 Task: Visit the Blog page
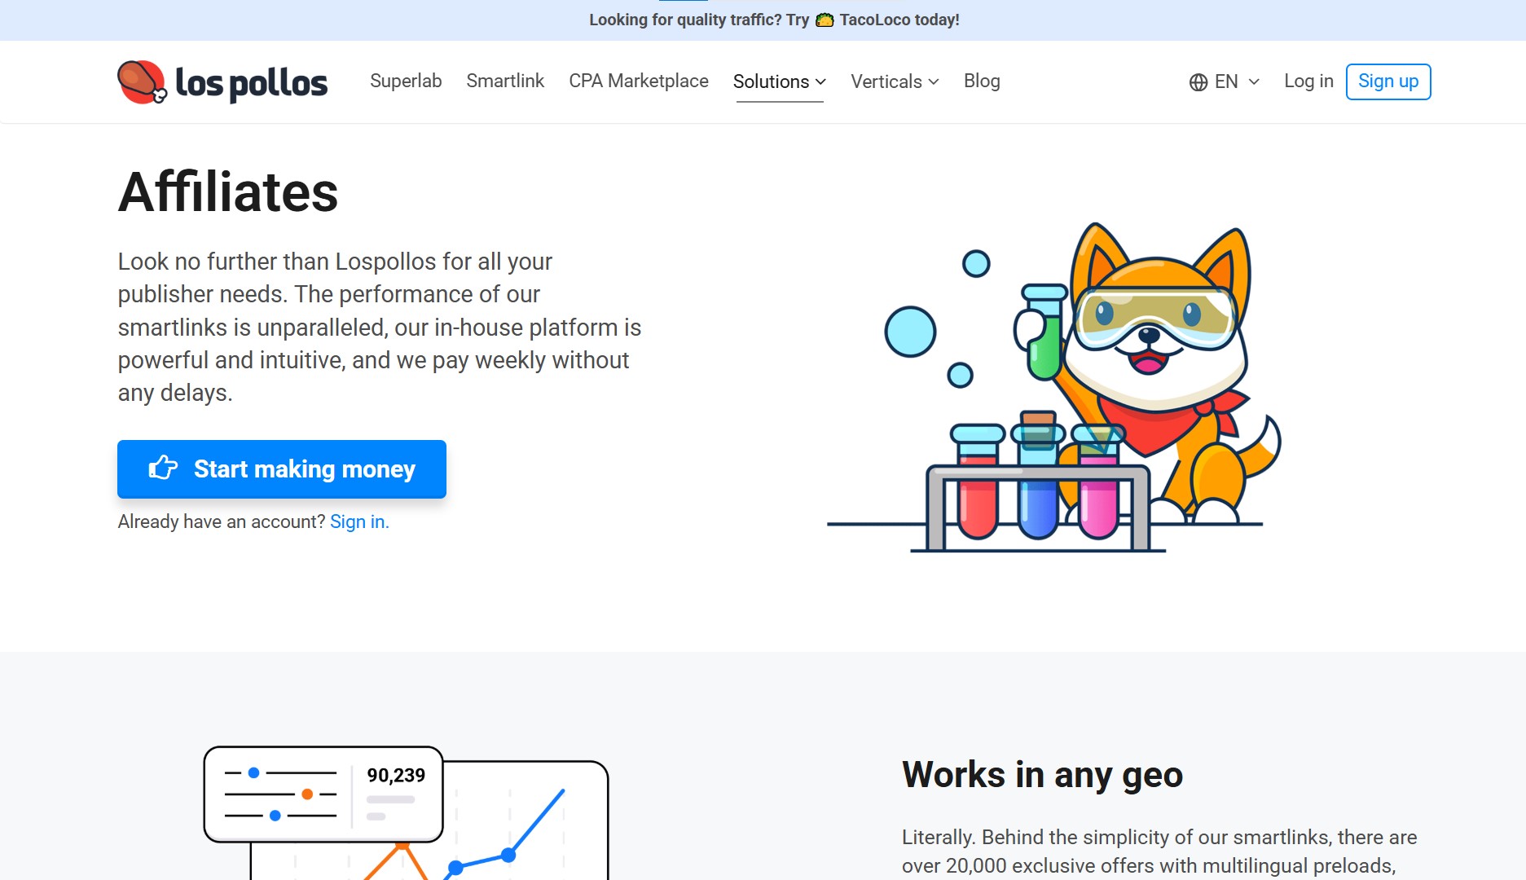point(982,81)
